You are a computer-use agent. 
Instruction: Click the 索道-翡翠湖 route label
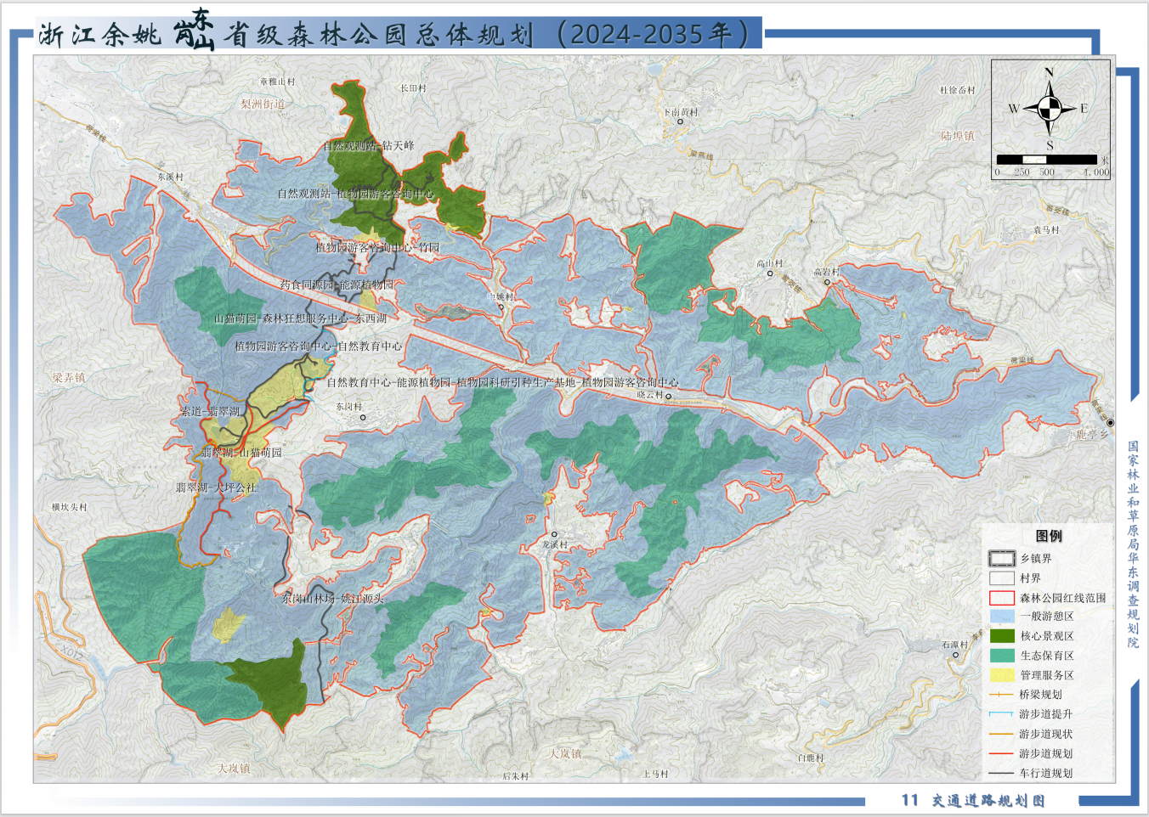coord(210,412)
